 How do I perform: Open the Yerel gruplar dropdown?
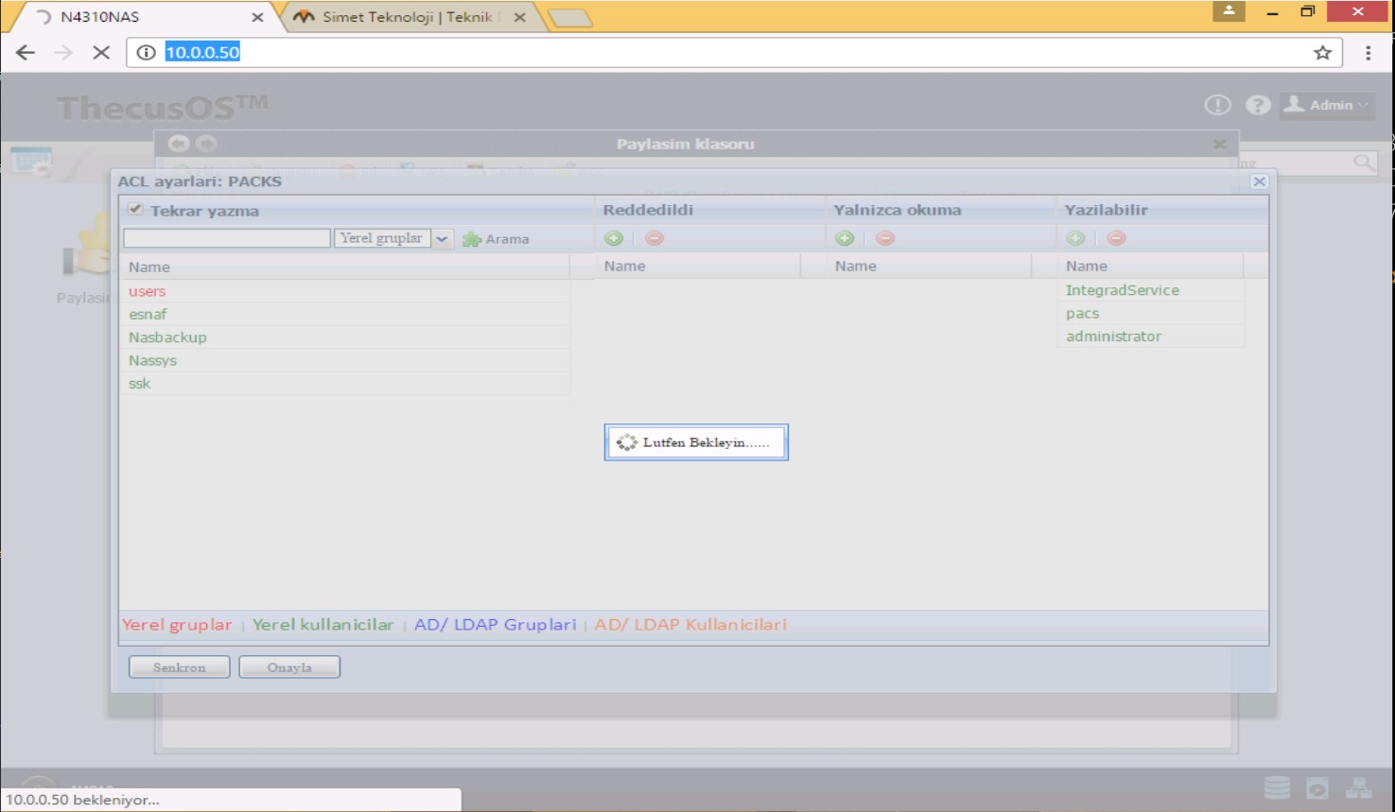[442, 238]
